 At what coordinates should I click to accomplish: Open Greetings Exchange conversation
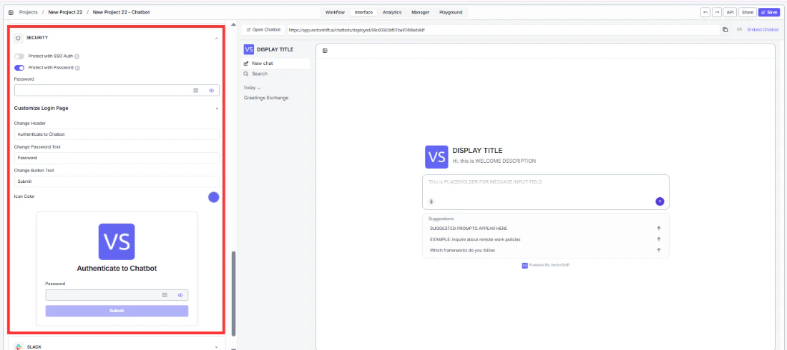(x=266, y=98)
